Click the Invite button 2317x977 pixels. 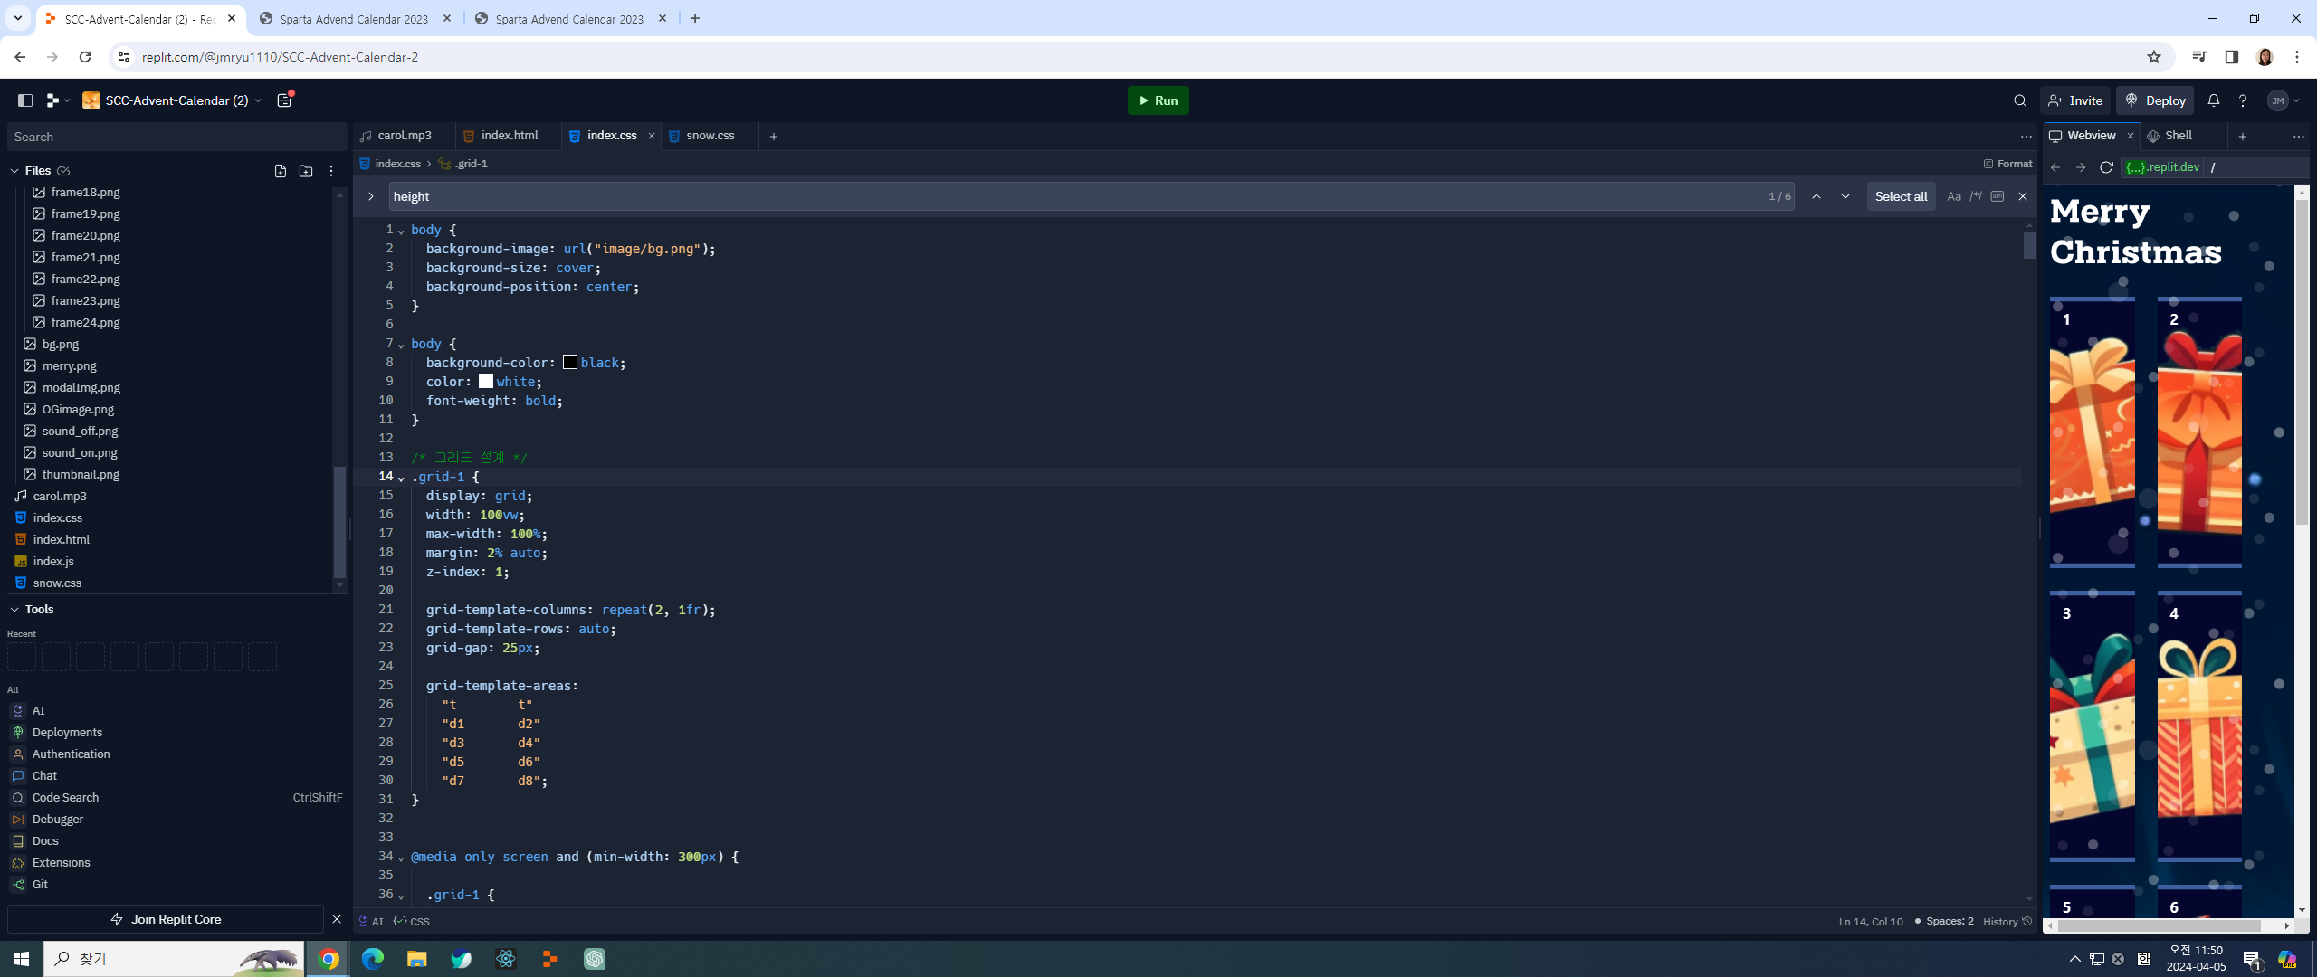(2075, 100)
